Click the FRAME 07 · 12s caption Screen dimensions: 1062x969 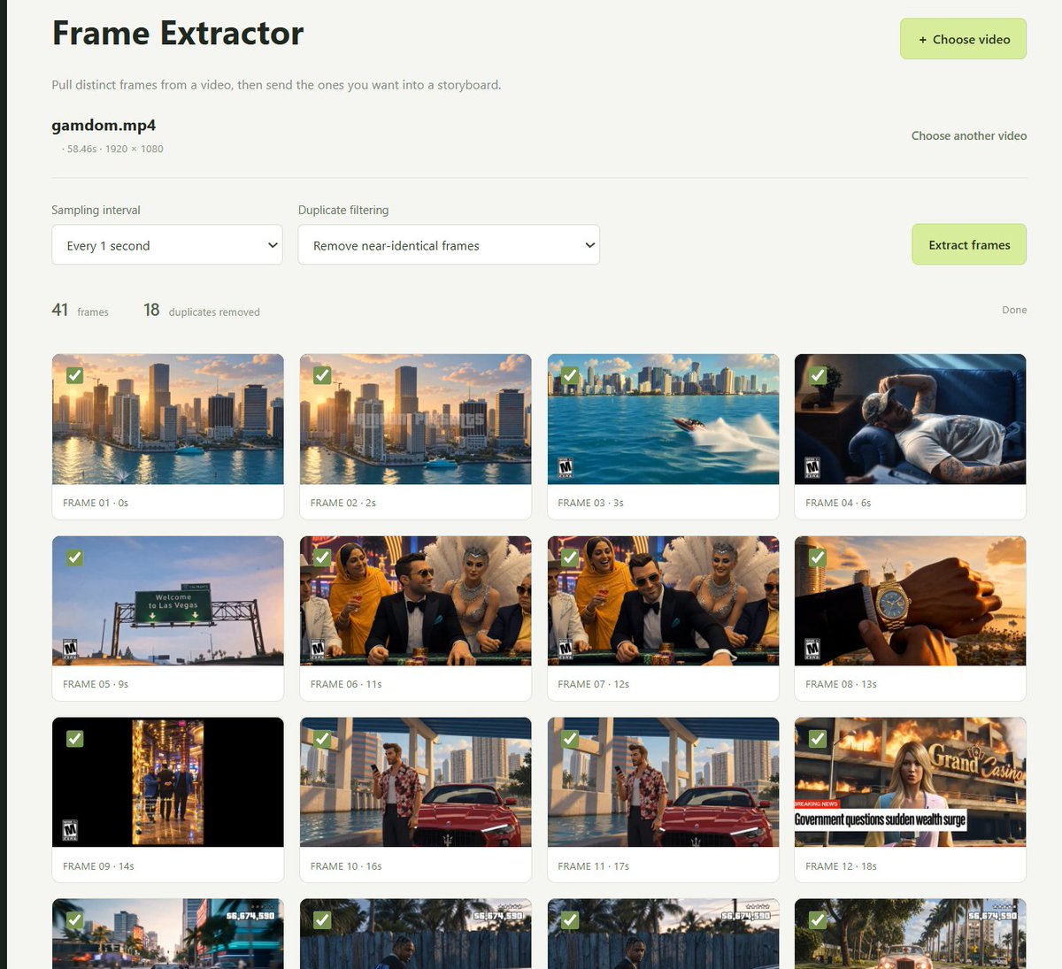coord(594,684)
